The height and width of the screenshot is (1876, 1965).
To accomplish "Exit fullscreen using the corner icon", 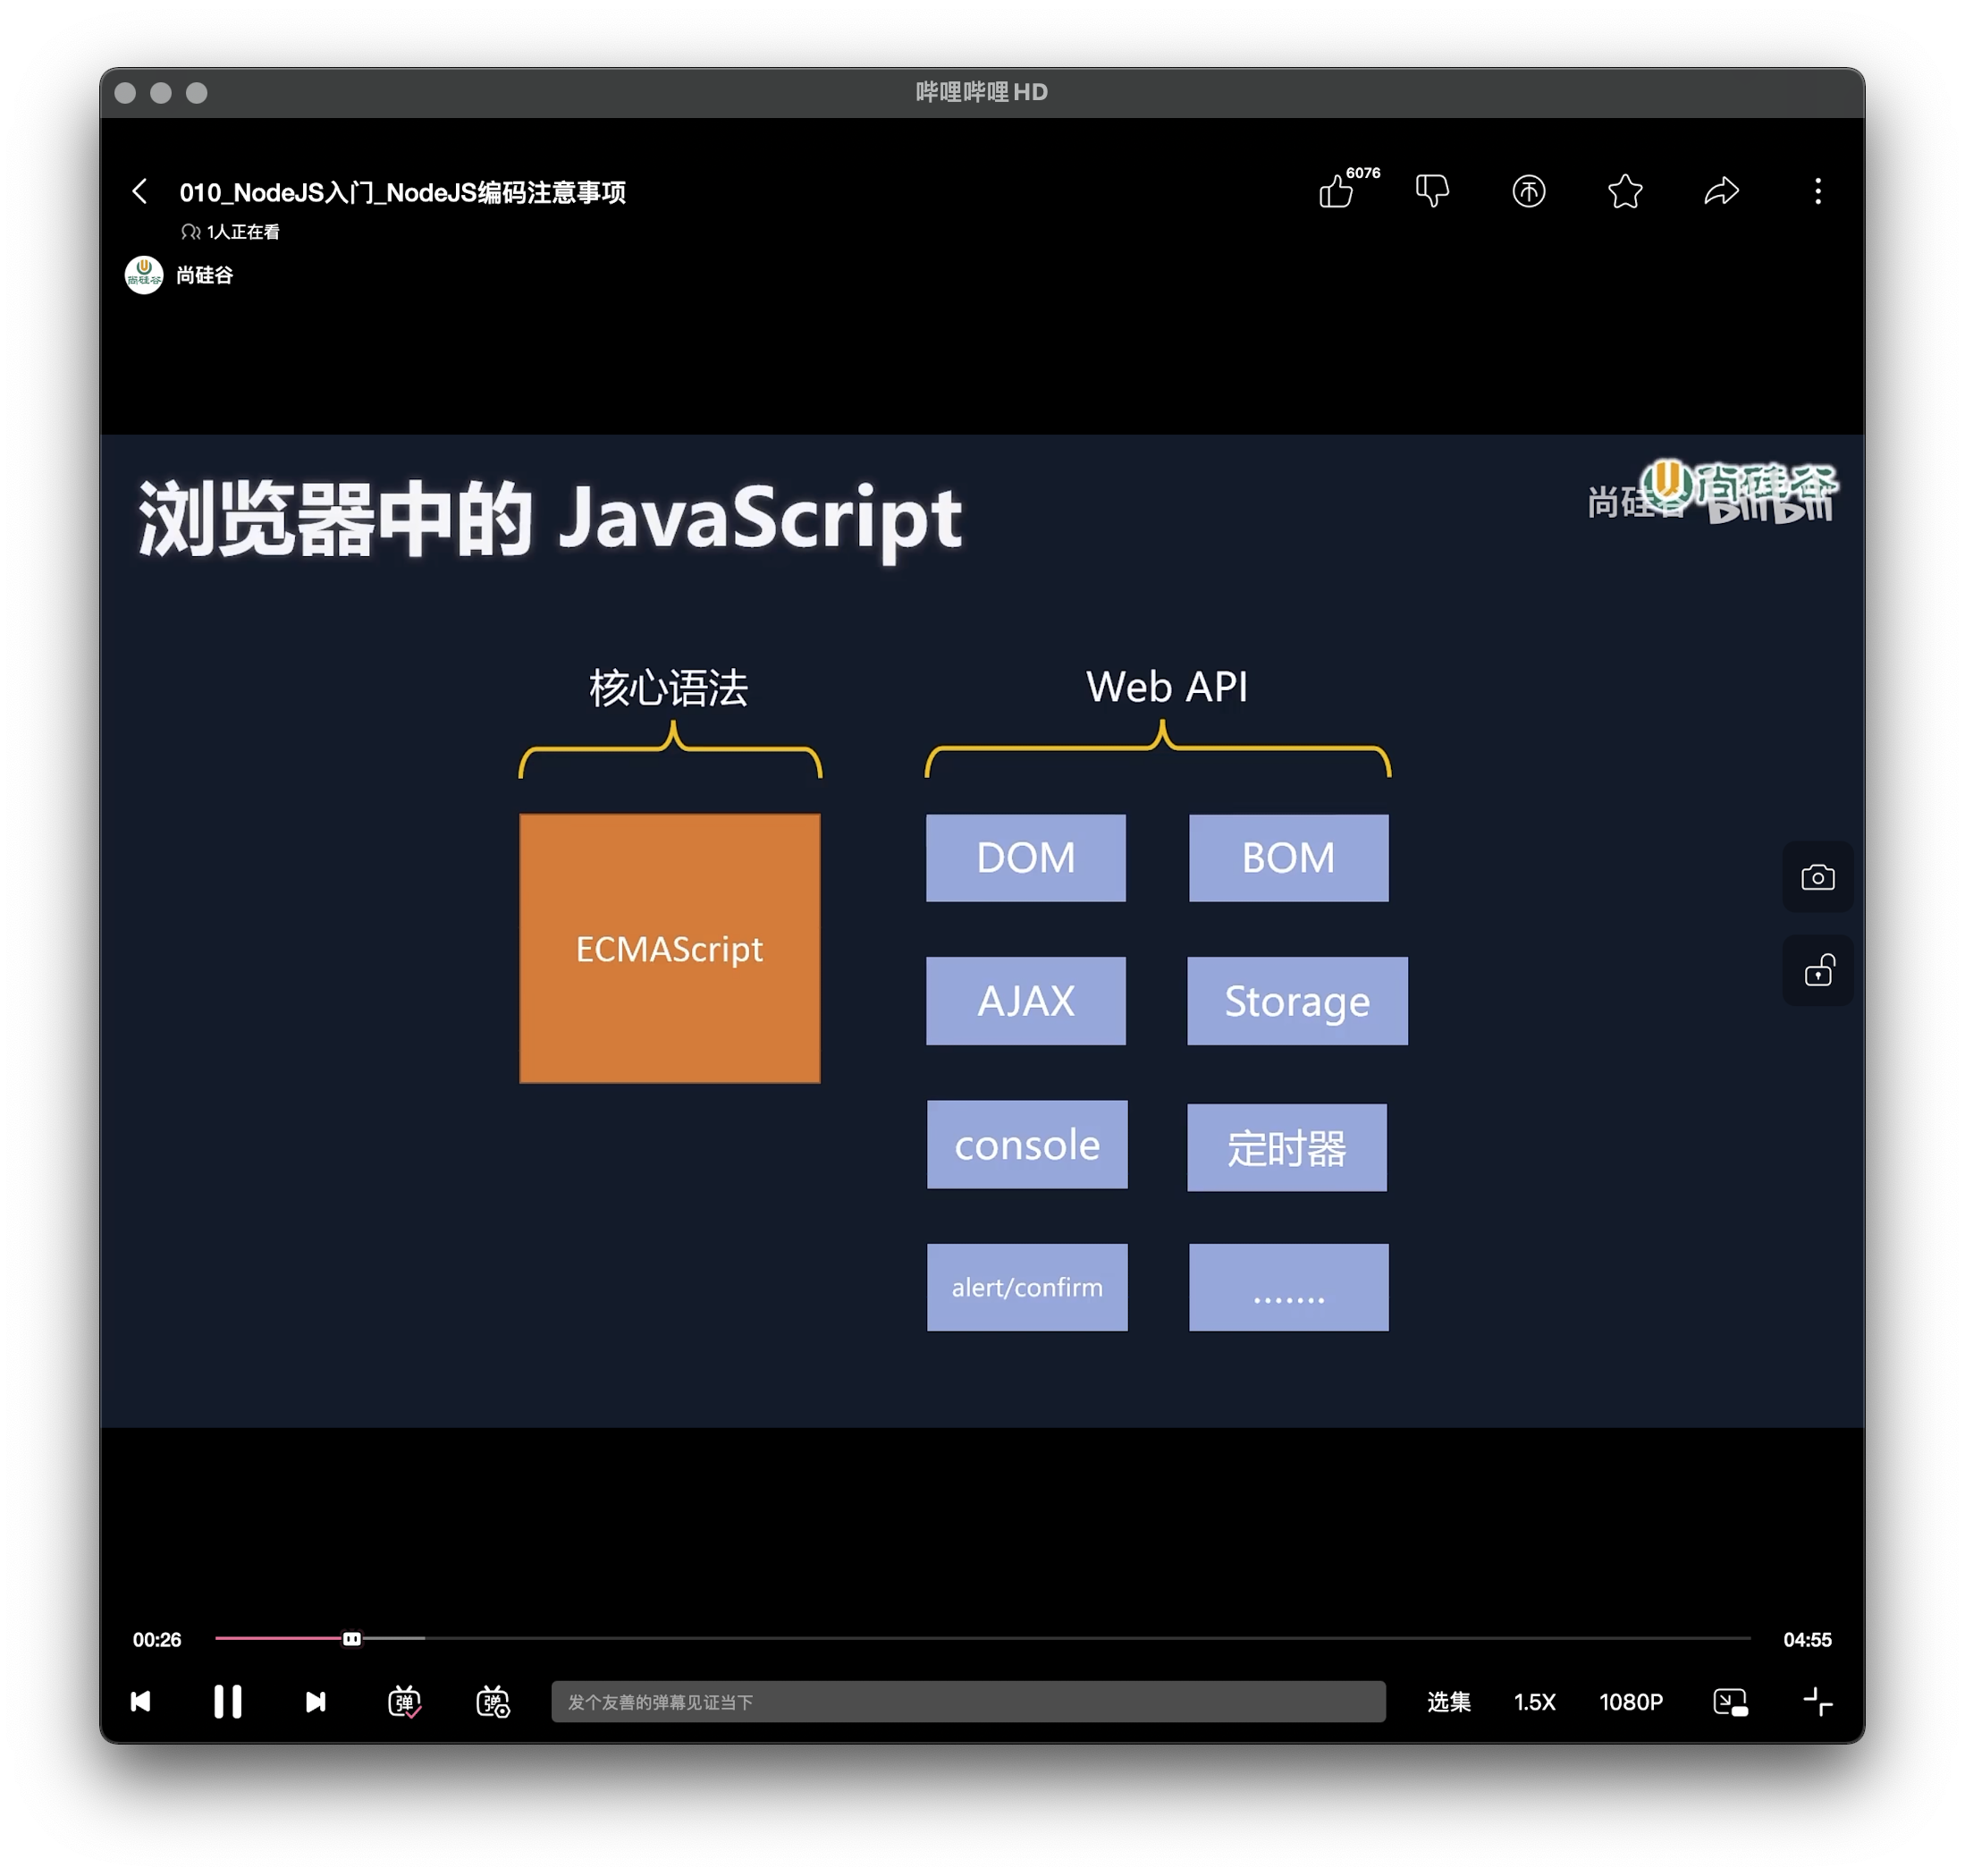I will 1817,1702.
